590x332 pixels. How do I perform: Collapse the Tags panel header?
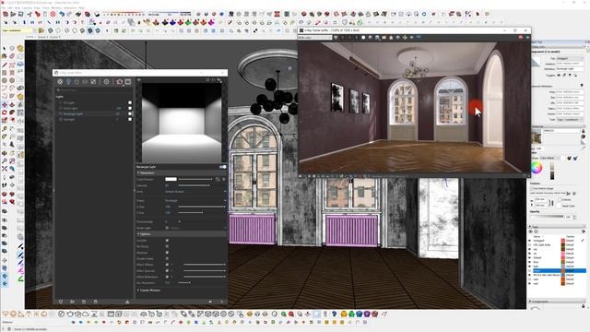557,227
